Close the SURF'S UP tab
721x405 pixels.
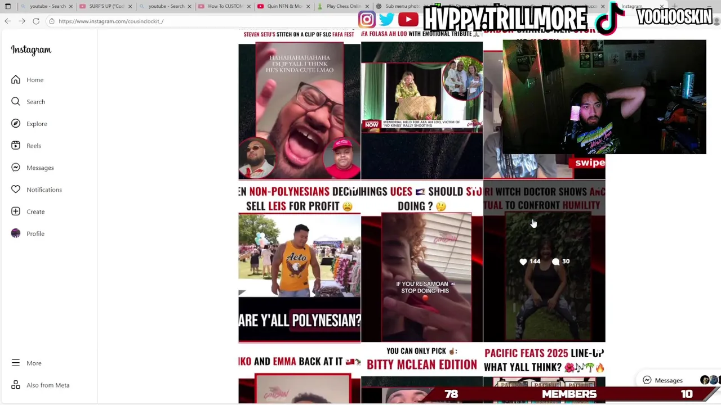coord(130,6)
